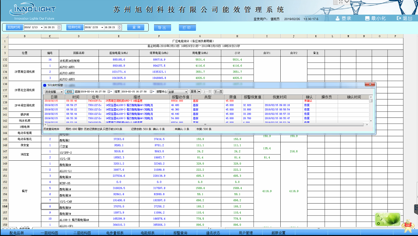The height and width of the screenshot is (236, 418).
Task: Click the fullscreen expand icon at top
Action: tap(341, 2)
